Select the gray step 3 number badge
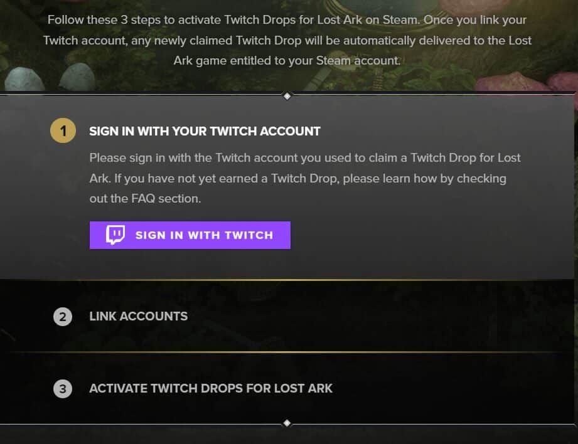 coord(62,389)
